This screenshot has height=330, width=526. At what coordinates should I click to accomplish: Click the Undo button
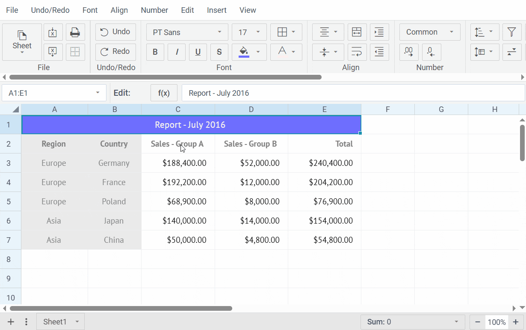pyautogui.click(x=115, y=32)
